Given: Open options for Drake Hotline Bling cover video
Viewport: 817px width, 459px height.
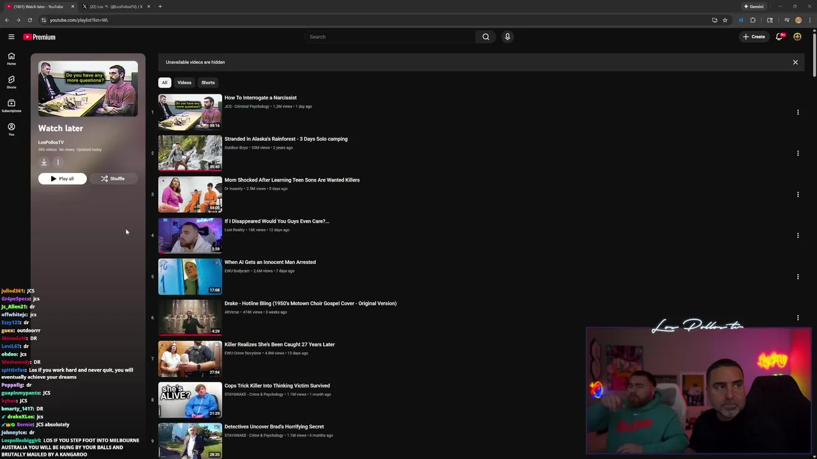Looking at the screenshot, I should (797, 317).
